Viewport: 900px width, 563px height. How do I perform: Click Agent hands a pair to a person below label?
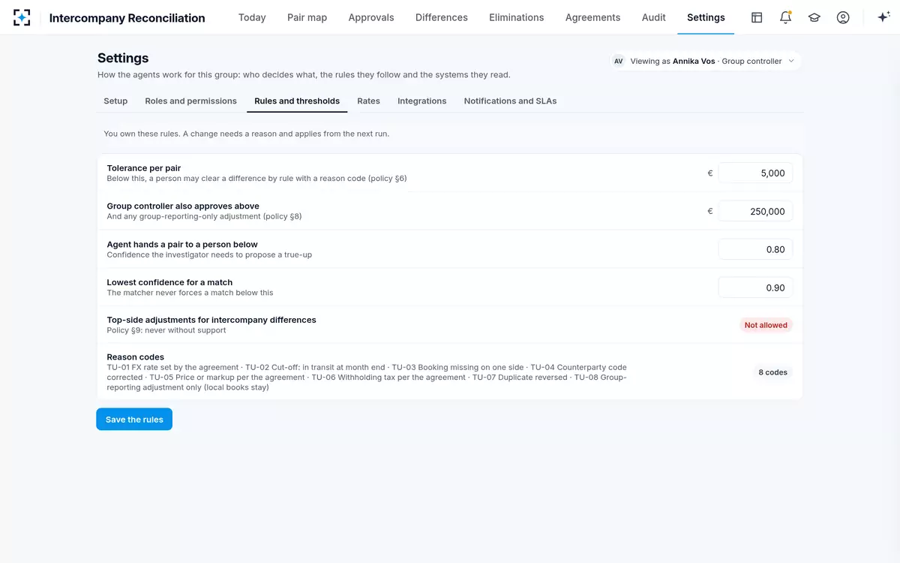[182, 244]
